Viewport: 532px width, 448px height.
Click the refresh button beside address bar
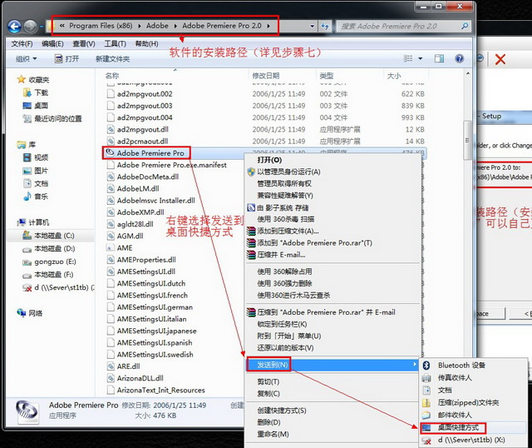click(325, 26)
